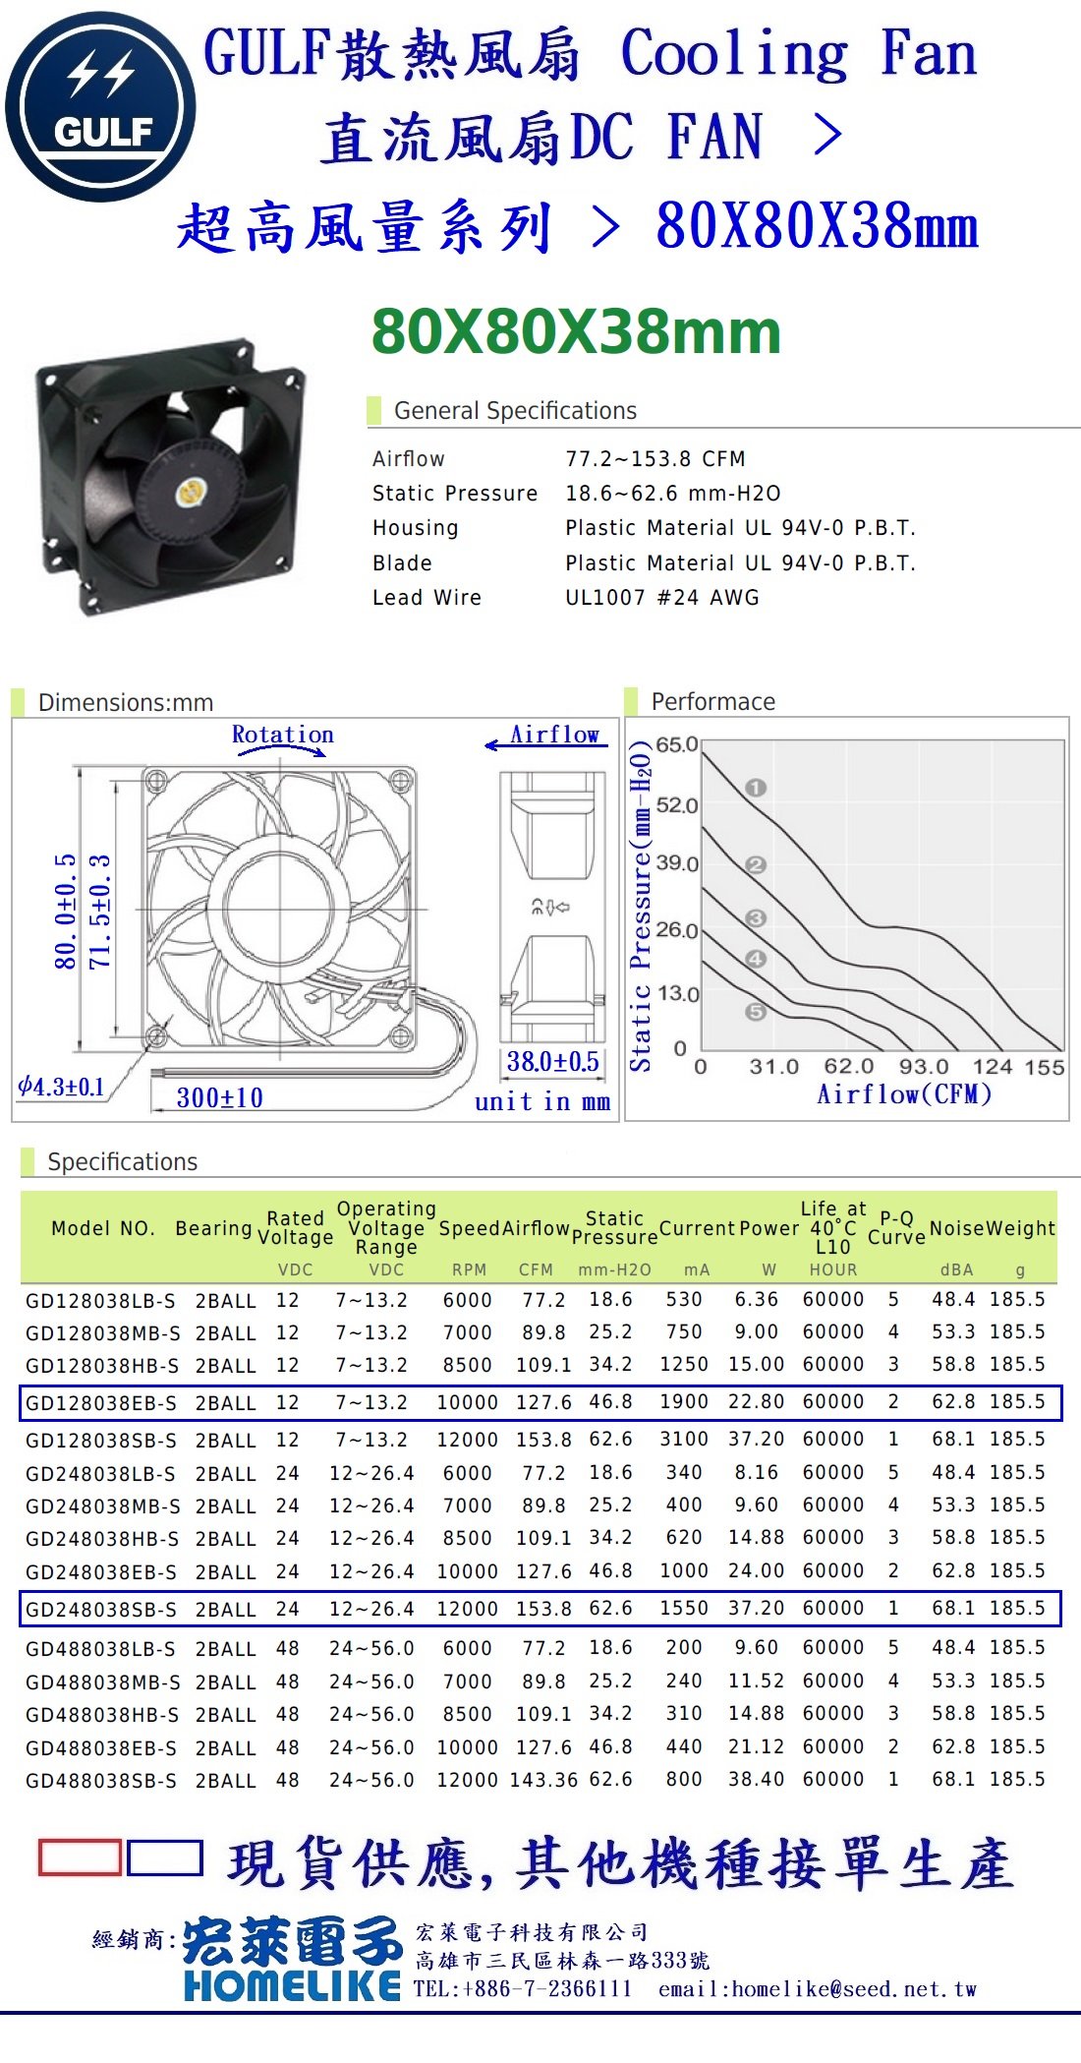Click curve marker number 5 in chart
The image size is (1081, 2063).
[x=755, y=1012]
